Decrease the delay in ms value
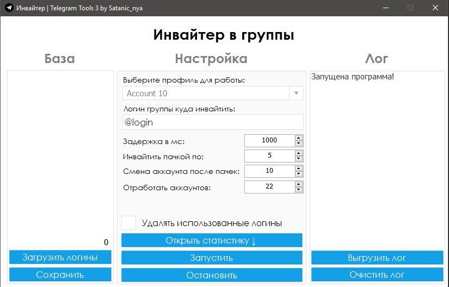 pos(299,143)
